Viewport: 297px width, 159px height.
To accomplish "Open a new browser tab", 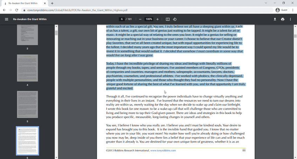I will coord(52,3).
